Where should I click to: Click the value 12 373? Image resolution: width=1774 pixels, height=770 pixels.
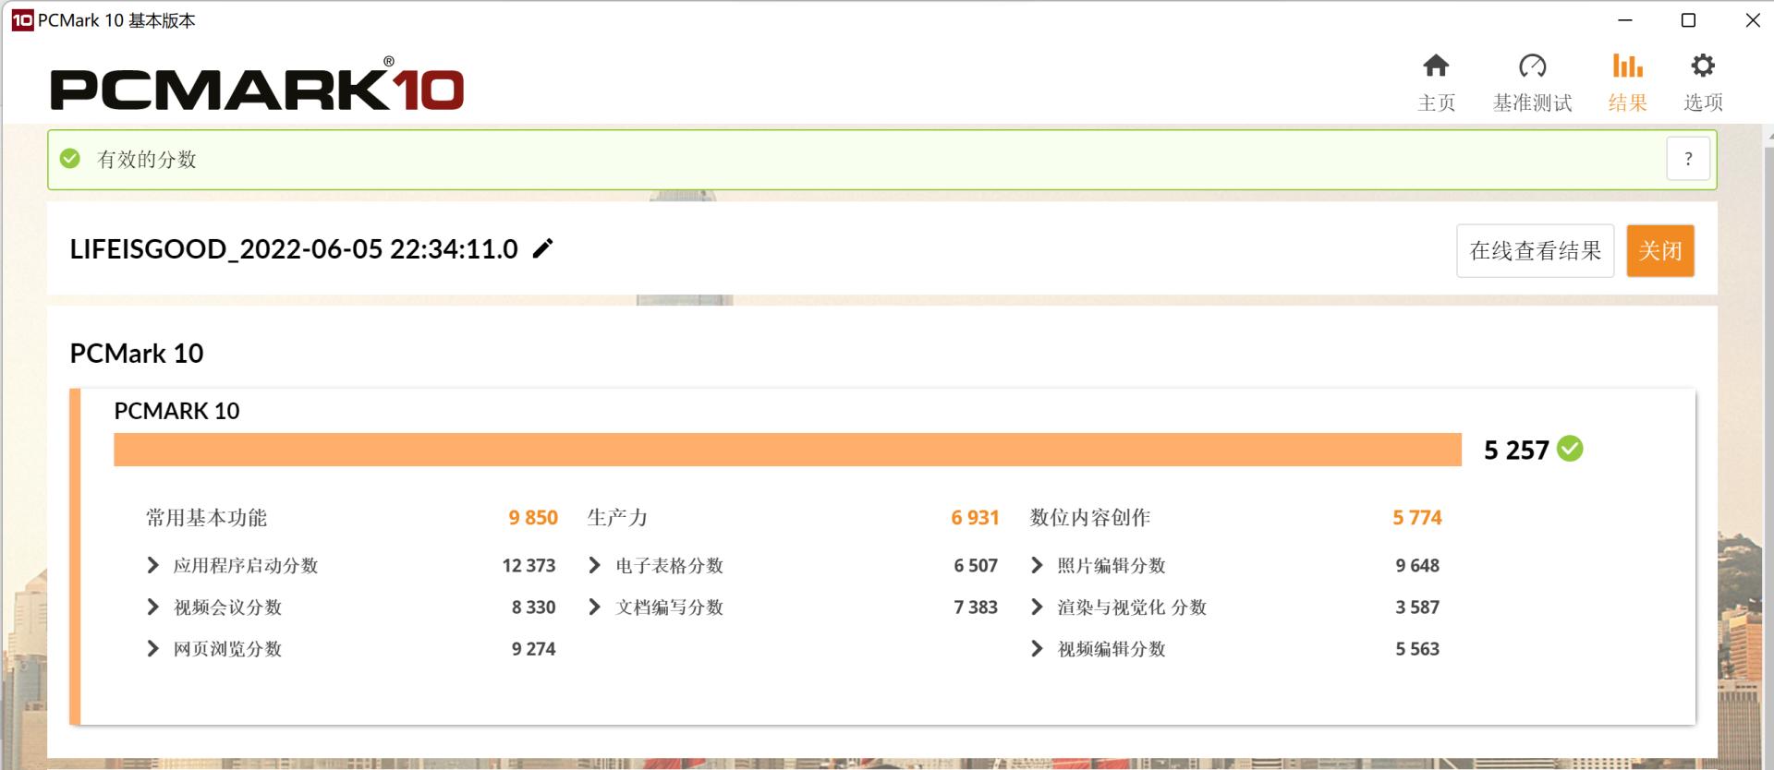click(x=529, y=565)
